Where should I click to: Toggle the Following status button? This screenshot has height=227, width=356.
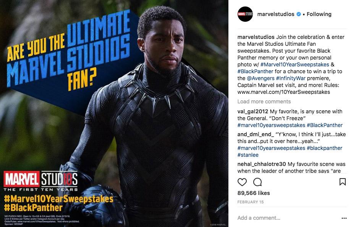tap(319, 14)
